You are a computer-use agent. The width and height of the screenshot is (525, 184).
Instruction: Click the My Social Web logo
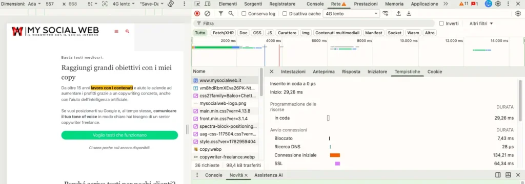tap(55, 31)
